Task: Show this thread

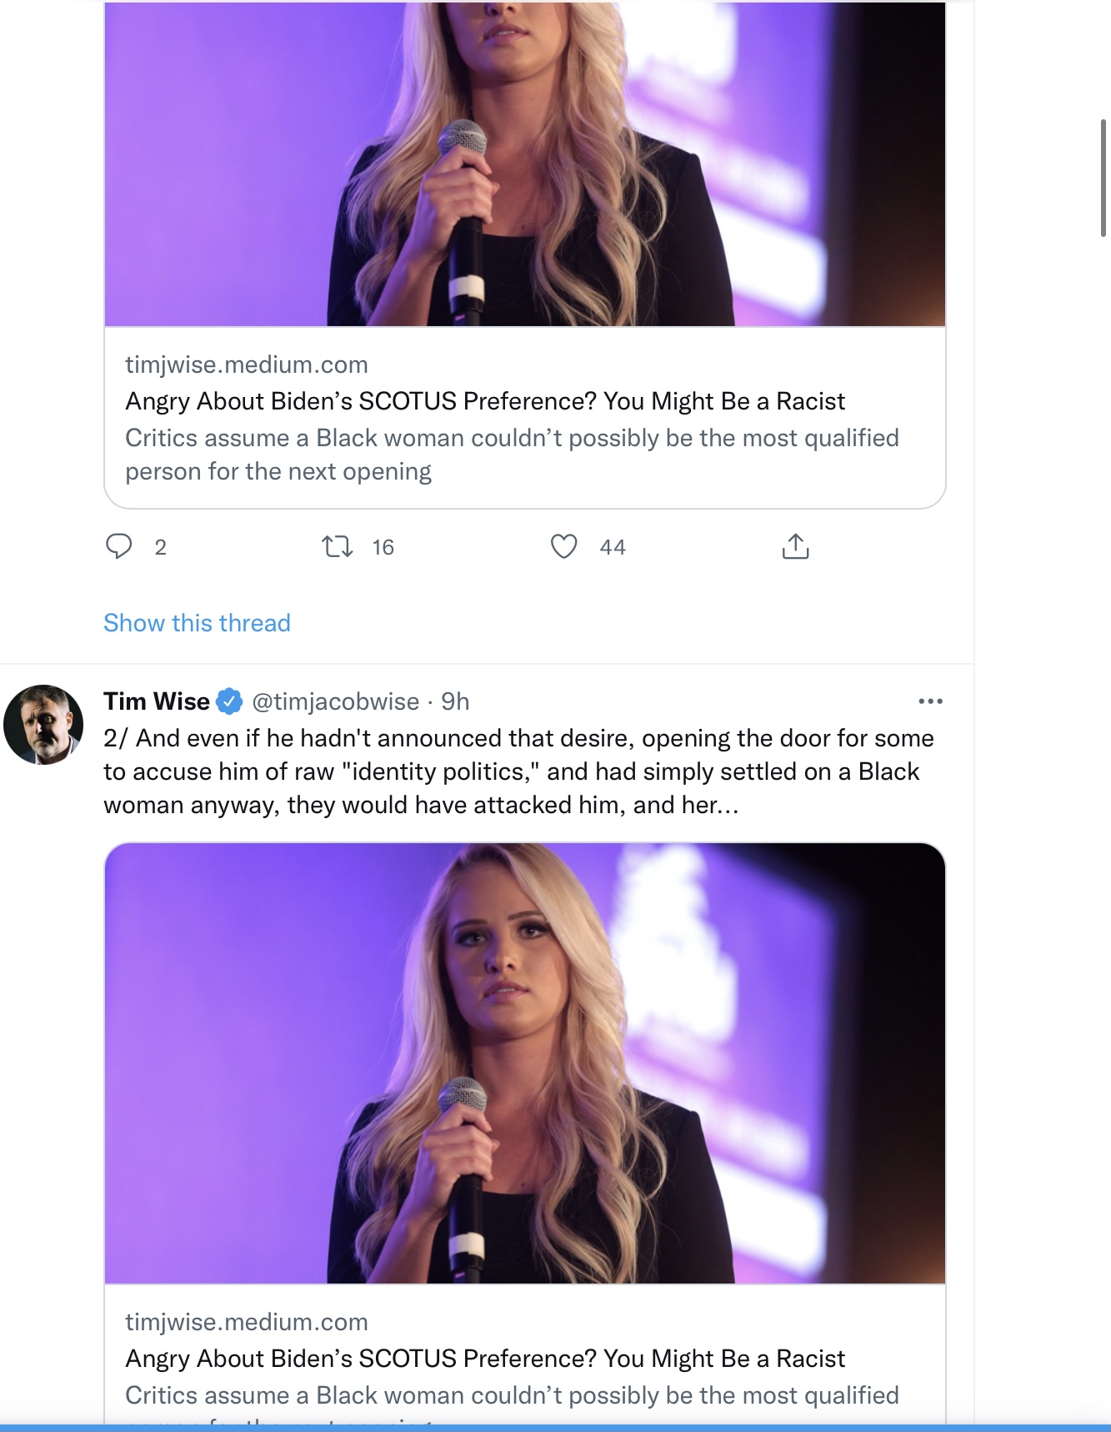Action: click(x=197, y=623)
